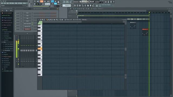The height and width of the screenshot is (97, 173).
Task: Toggle first step button on Kick row
Action: (x=34, y=13)
